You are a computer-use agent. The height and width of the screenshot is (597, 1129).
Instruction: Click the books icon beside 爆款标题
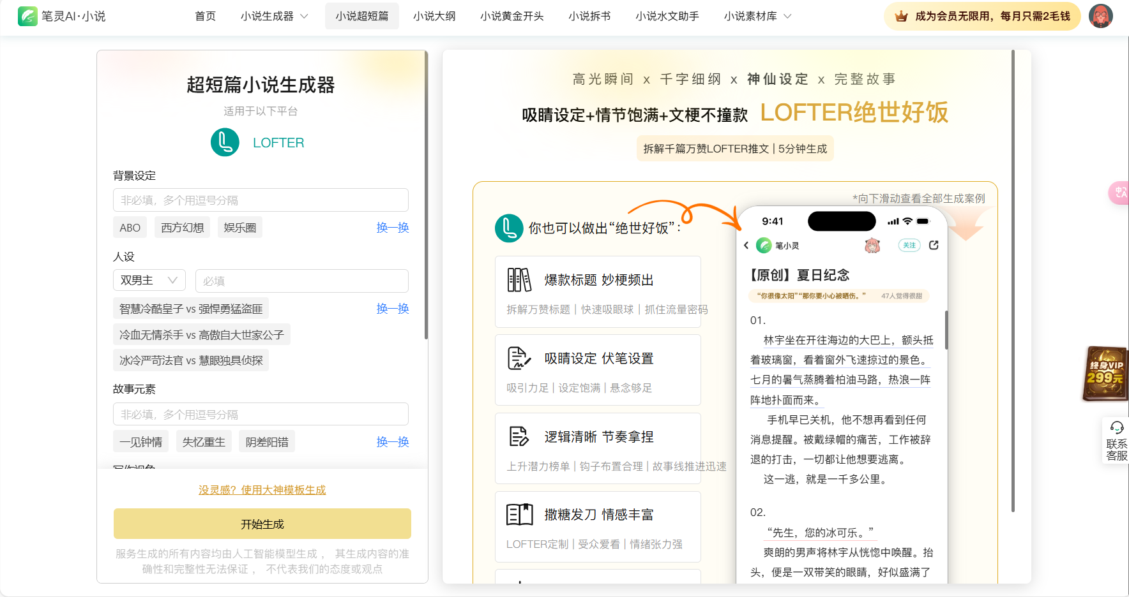coord(519,280)
